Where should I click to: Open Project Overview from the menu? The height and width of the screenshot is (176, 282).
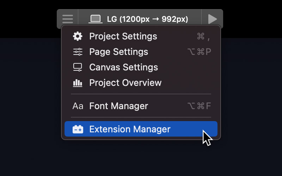pos(141,83)
